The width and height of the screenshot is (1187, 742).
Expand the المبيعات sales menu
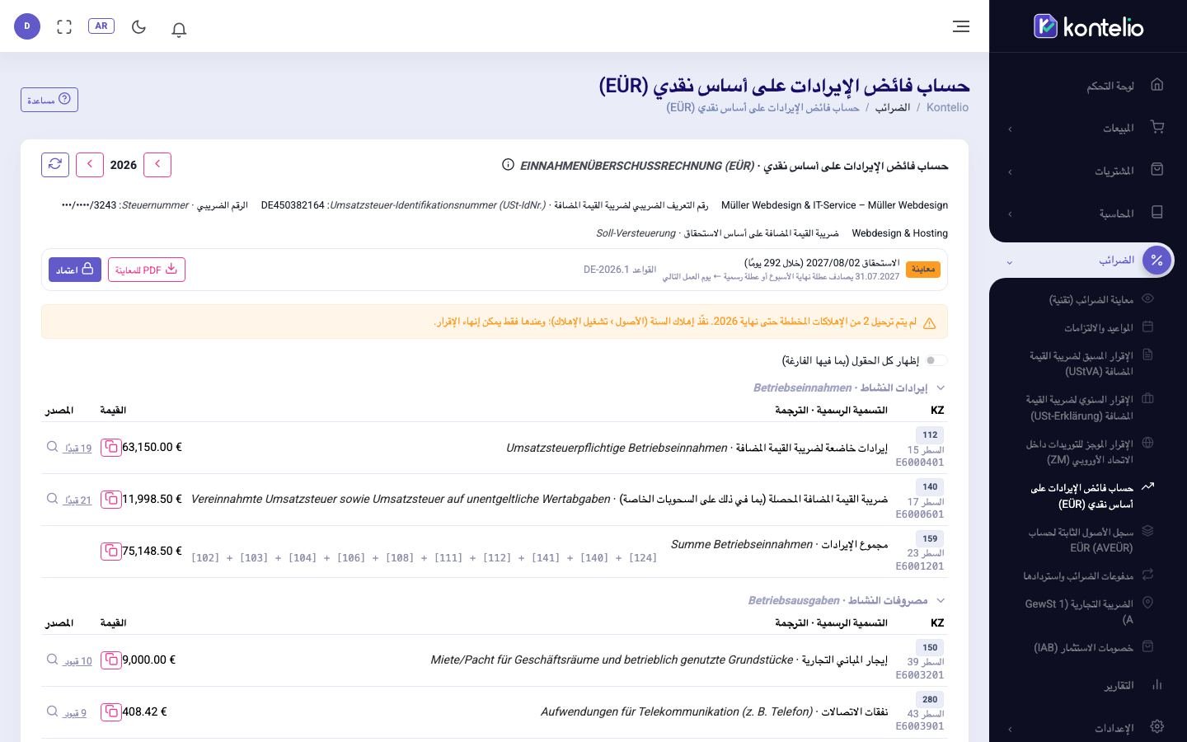pyautogui.click(x=1088, y=128)
